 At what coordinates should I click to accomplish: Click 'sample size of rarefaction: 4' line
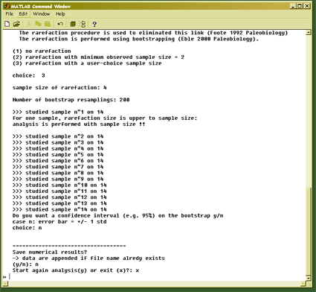click(59, 88)
